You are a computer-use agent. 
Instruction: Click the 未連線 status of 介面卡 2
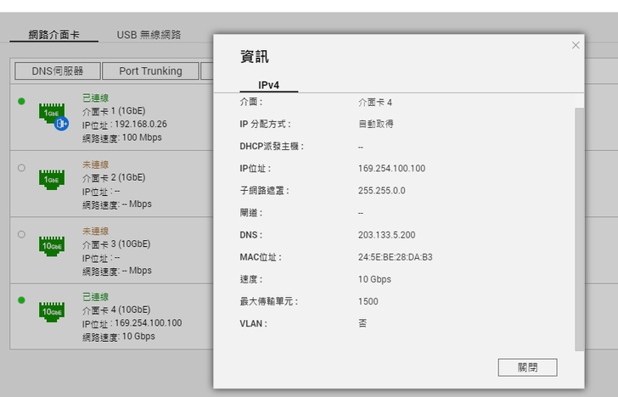click(95, 165)
